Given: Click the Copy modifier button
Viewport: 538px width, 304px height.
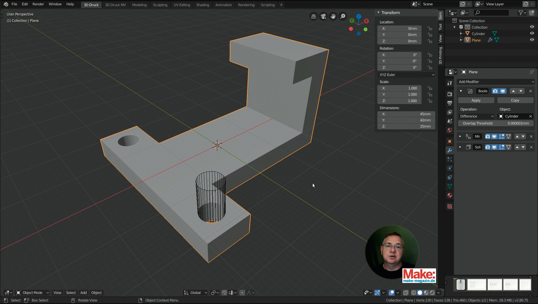Looking at the screenshot, I should 515,100.
